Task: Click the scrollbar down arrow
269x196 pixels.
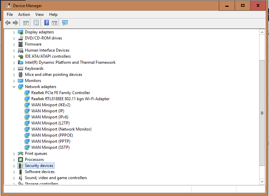Action: tap(262, 181)
